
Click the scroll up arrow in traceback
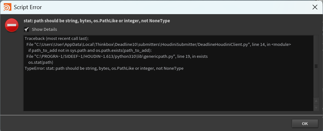pyautogui.click(x=316, y=101)
